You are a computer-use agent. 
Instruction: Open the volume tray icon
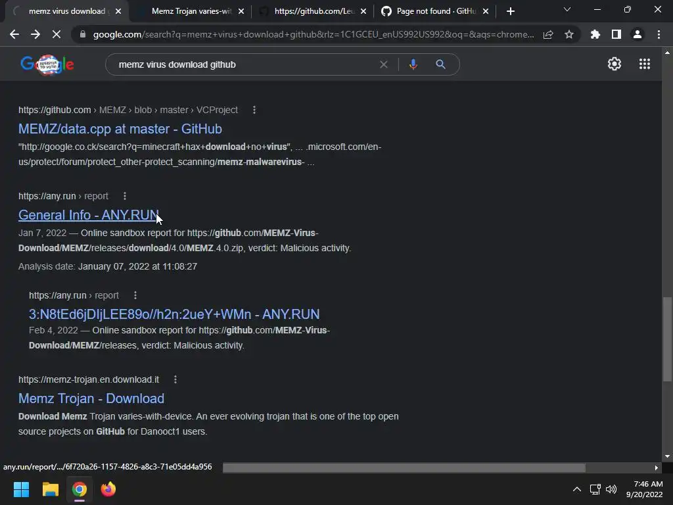611,489
